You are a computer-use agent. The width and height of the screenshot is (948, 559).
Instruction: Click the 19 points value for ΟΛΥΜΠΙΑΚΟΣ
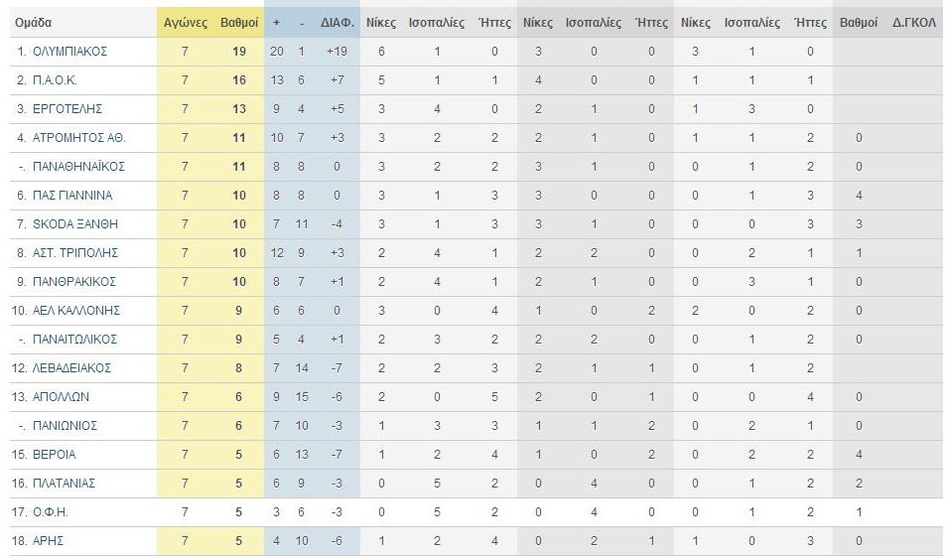coord(239,52)
